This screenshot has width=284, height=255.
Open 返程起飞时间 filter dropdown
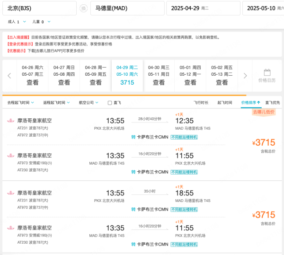(x=56, y=103)
